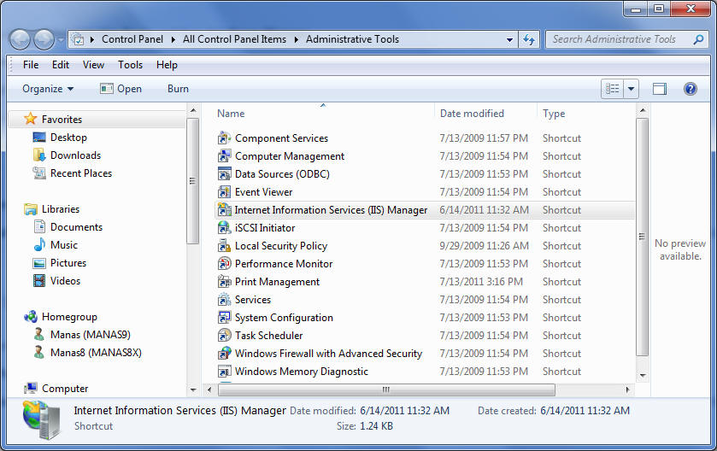The image size is (717, 451).
Task: Click the Print Management icon
Action: pos(224,282)
